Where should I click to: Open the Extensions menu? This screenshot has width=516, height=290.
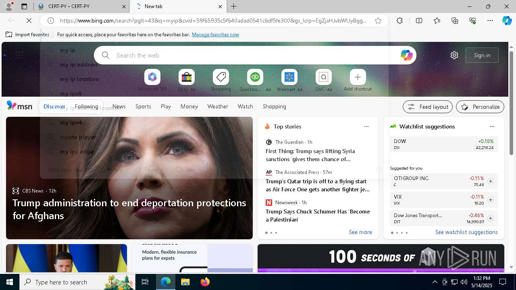tap(399, 21)
